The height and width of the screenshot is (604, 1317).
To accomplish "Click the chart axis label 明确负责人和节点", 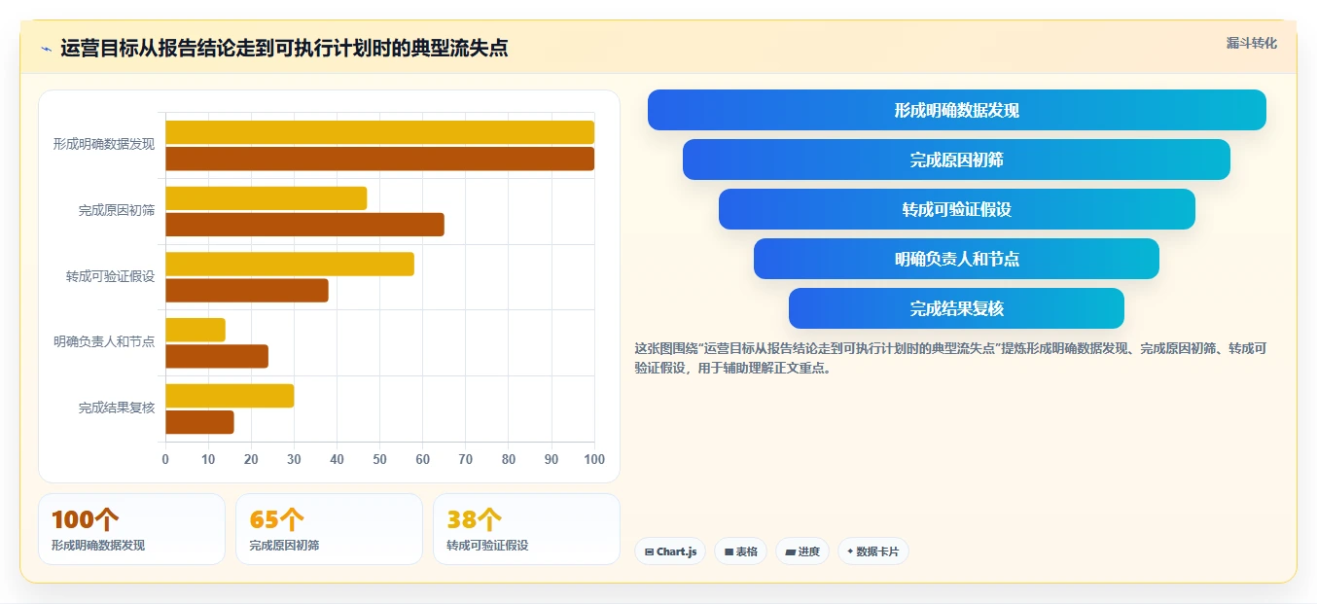I will [x=104, y=341].
